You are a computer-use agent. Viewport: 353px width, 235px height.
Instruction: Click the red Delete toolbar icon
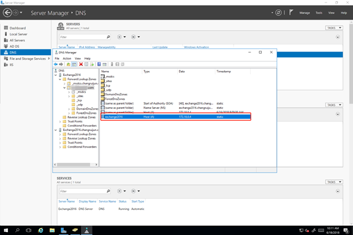click(81, 64)
